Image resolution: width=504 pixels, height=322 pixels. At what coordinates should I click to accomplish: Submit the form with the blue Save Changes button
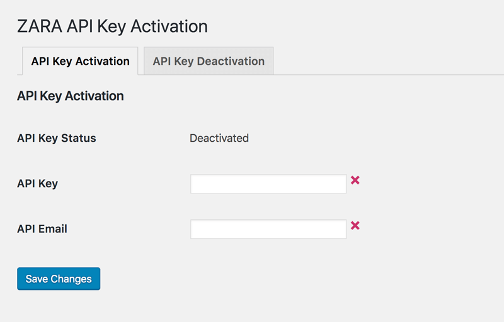coord(59,279)
